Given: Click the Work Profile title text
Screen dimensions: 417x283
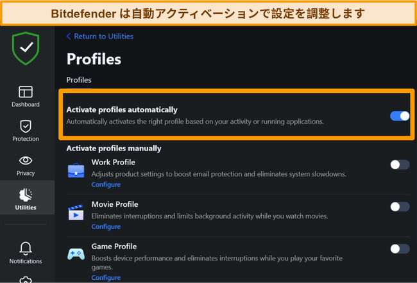Looking at the screenshot, I should click(x=114, y=162).
